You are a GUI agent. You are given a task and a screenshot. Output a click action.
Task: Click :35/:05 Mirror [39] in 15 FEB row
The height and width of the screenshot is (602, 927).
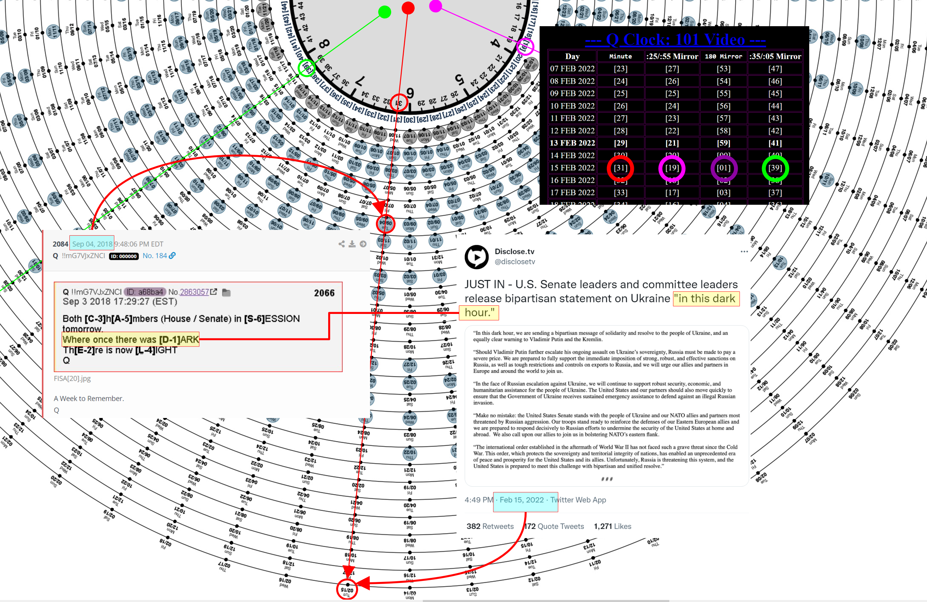click(775, 168)
